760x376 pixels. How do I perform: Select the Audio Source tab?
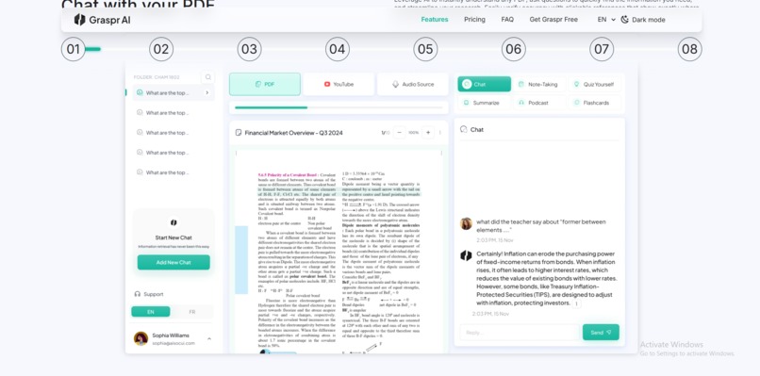pyautogui.click(x=413, y=84)
